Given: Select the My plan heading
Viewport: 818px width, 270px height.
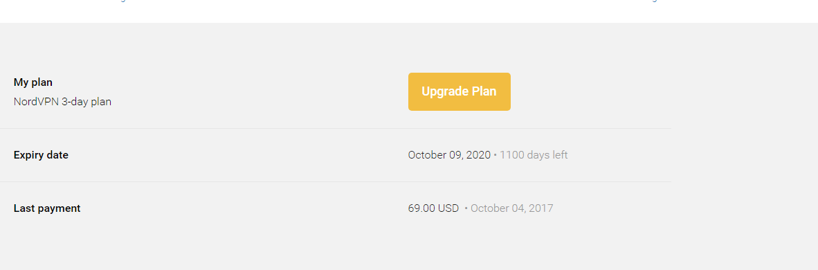Looking at the screenshot, I should (x=33, y=82).
